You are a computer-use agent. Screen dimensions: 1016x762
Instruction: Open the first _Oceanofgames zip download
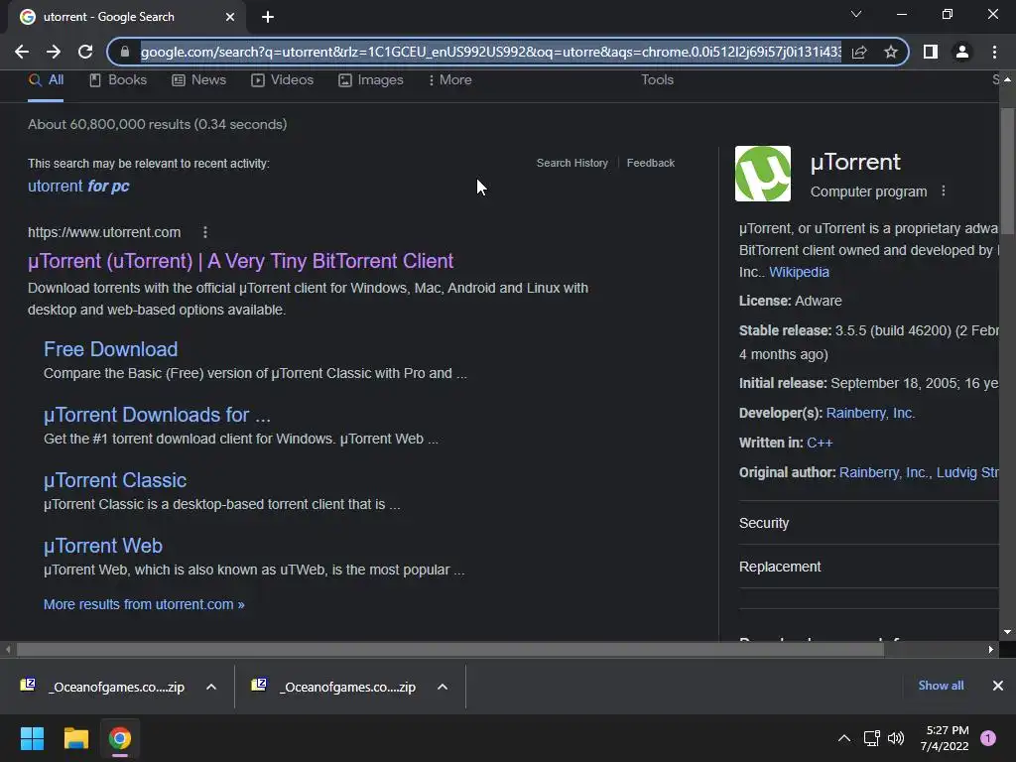click(x=102, y=687)
